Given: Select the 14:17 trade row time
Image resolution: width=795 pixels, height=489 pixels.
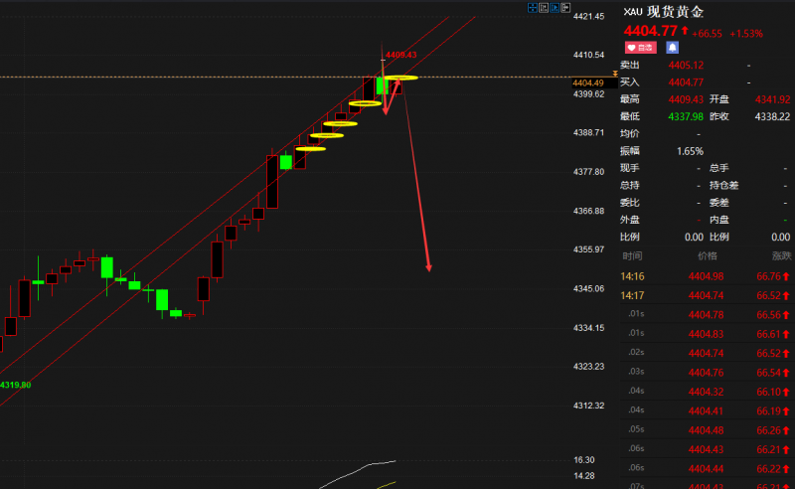Looking at the screenshot, I should [x=632, y=295].
